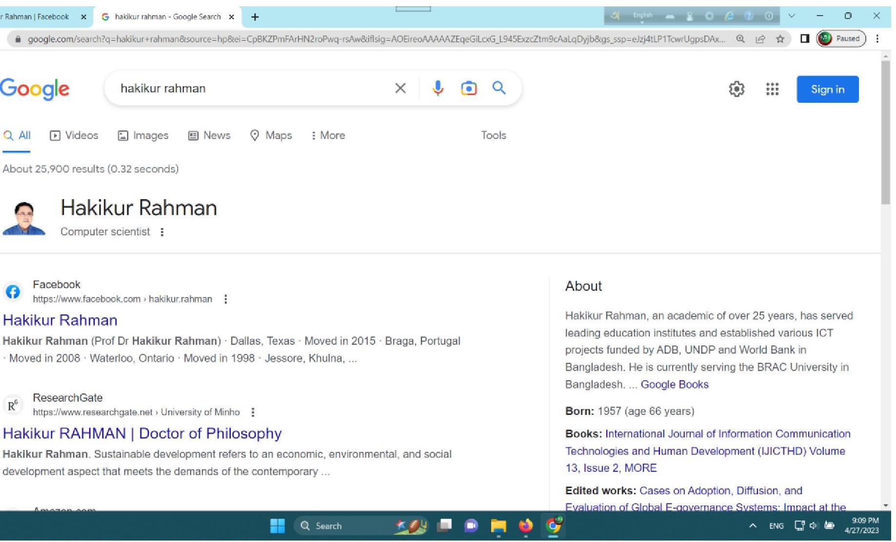
Task: Click the ResearchGate favicon in results
Action: [13, 405]
